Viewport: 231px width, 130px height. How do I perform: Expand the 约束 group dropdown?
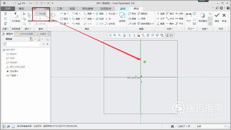170,29
